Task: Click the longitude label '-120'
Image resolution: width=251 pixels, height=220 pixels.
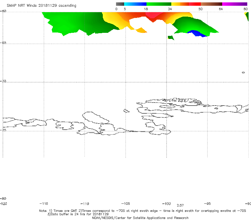Action: tap(3, 204)
